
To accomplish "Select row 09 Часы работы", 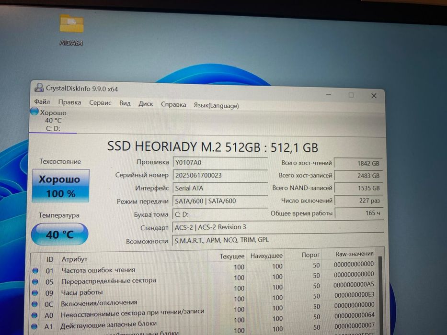I will point(204,289).
